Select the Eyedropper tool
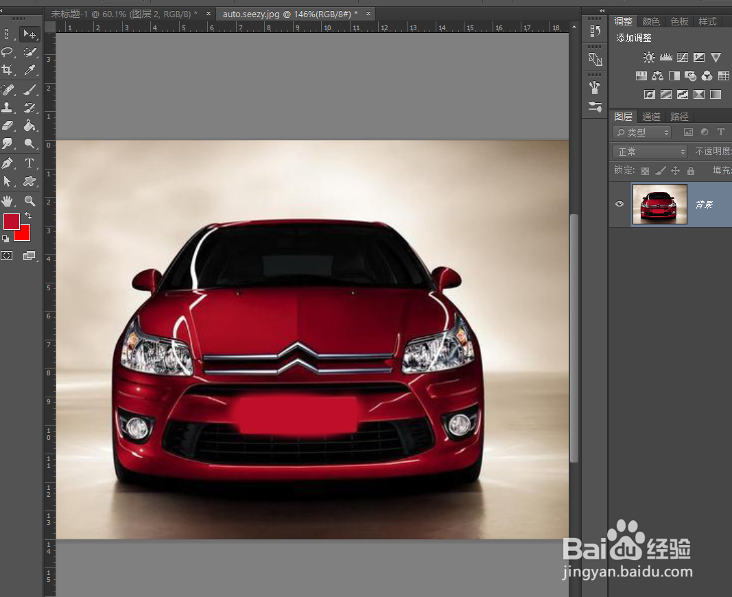 click(x=29, y=70)
